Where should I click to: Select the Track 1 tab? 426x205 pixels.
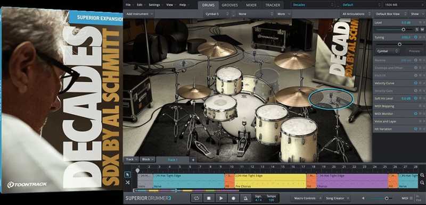click(173, 160)
